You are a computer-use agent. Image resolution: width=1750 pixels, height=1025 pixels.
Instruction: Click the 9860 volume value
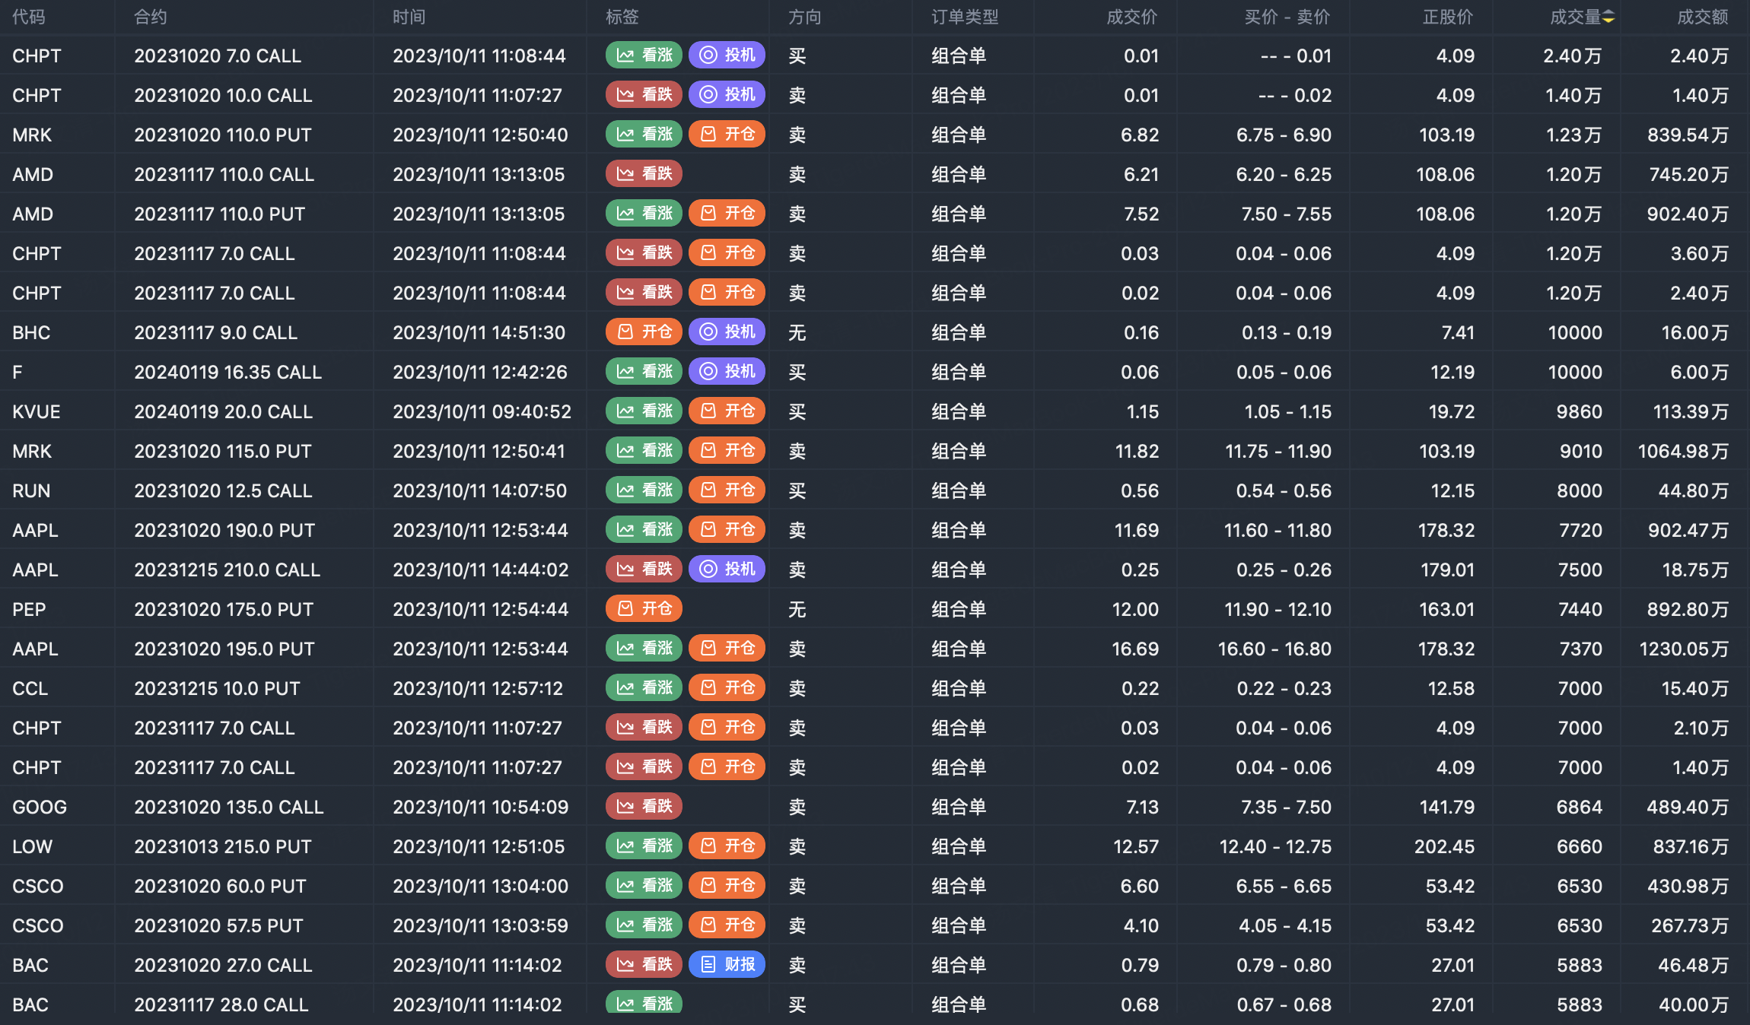pyautogui.click(x=1580, y=411)
